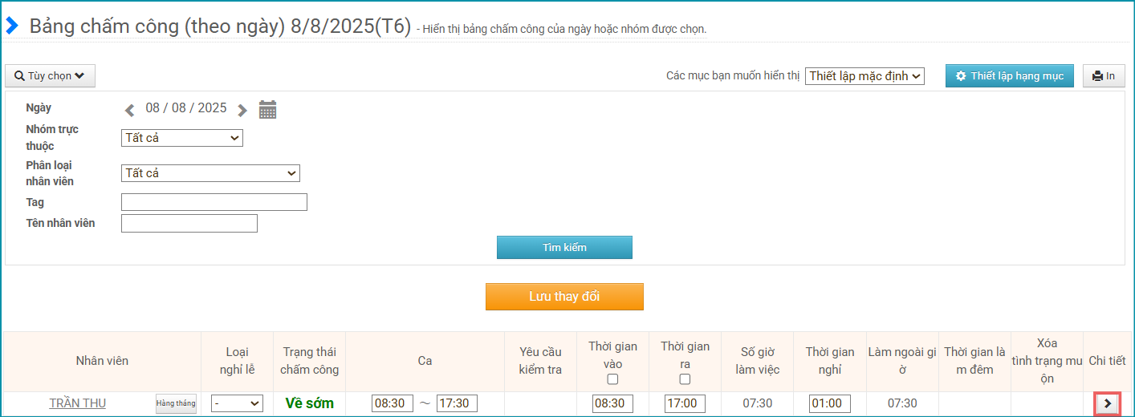The height and width of the screenshot is (417, 1135).
Task: Click the In print button
Action: pos(1104,76)
